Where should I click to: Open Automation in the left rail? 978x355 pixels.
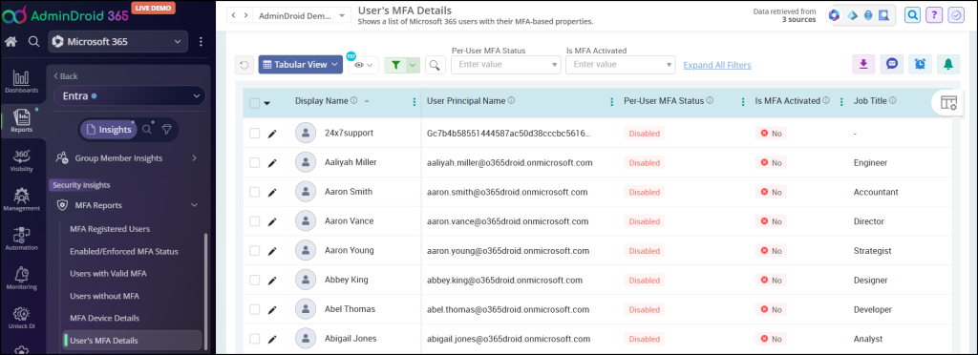point(22,240)
